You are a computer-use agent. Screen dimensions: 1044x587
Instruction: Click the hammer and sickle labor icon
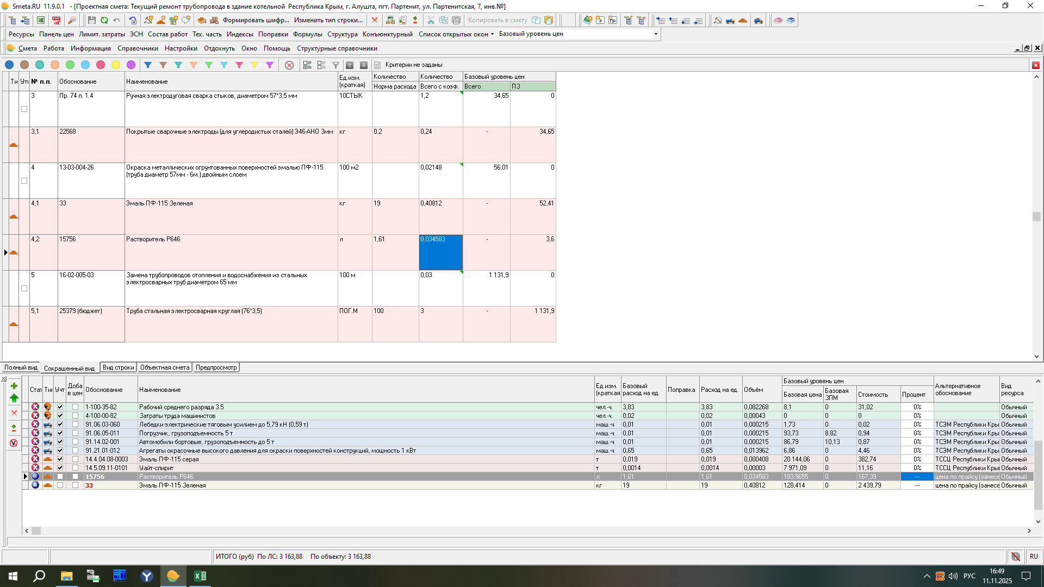click(x=717, y=20)
